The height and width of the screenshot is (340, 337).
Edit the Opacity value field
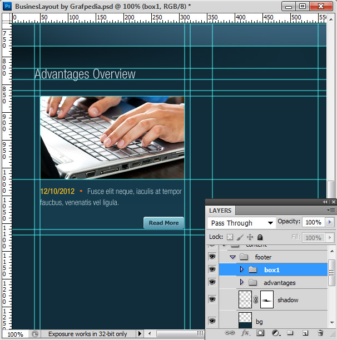click(x=313, y=222)
